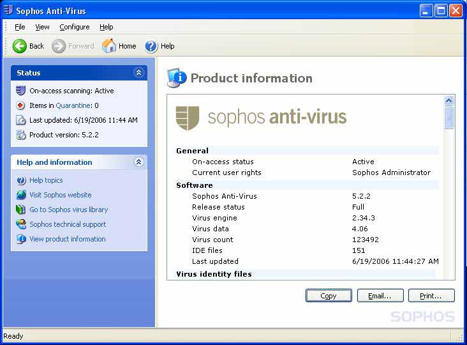Click the Sophos technical support icon
The image size is (467, 345).
pos(21,224)
